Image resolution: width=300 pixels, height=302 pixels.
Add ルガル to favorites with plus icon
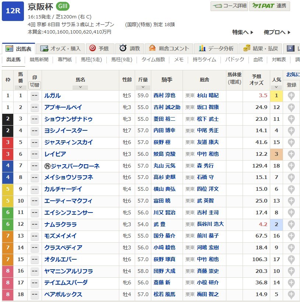point(291,96)
